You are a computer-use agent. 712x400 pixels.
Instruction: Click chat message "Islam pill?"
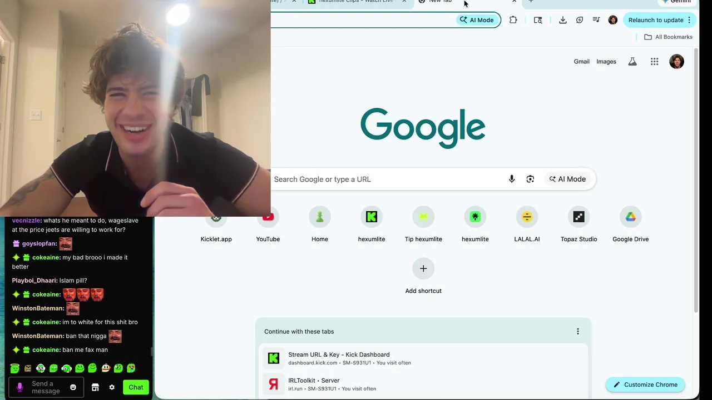click(73, 281)
